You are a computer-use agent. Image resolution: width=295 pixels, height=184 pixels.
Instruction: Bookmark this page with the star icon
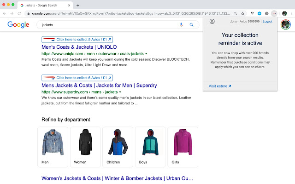pyautogui.click(x=243, y=14)
